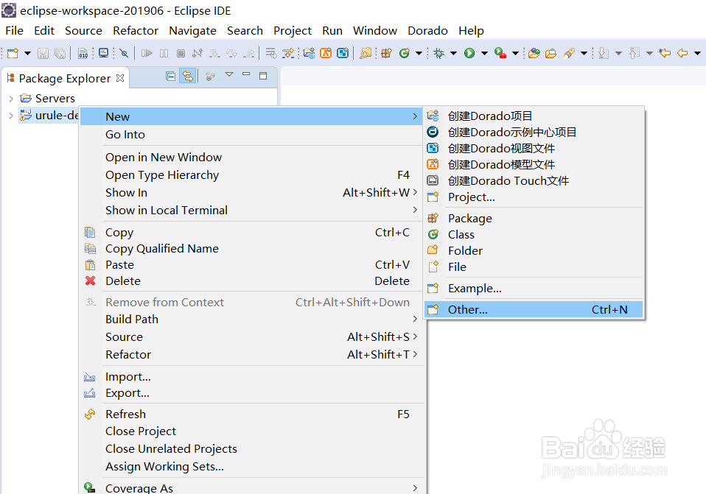
Task: Click the New wizard toolbar icon
Action: pos(13,53)
